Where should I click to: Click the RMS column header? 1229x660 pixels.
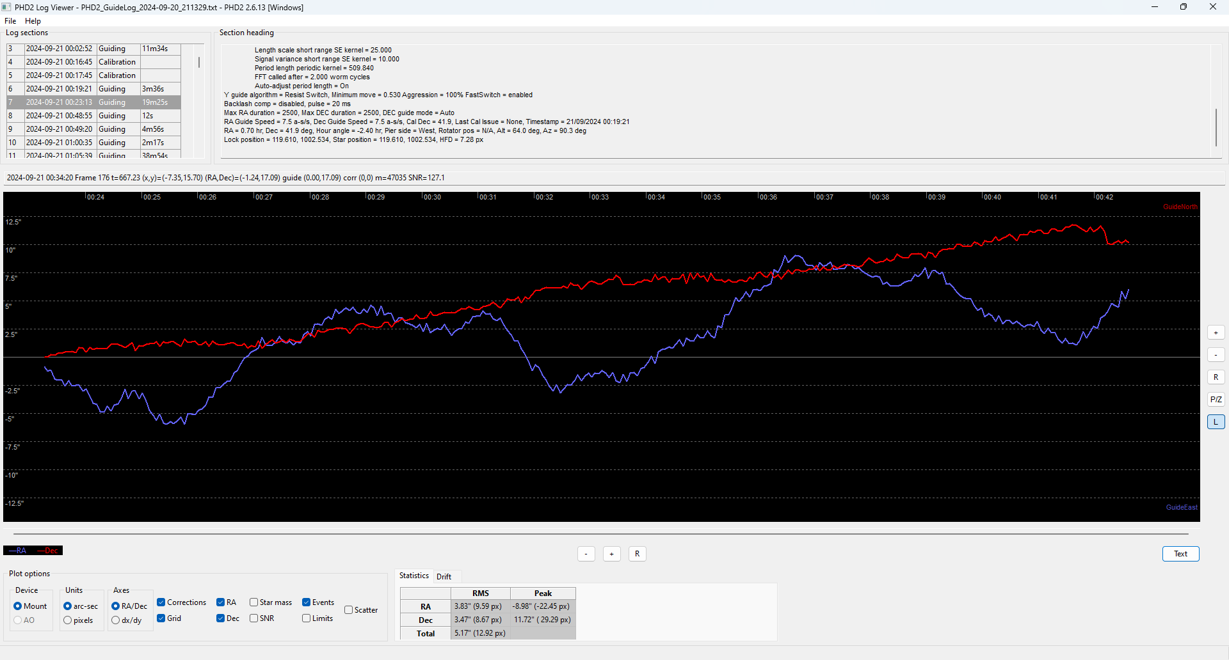coord(480,593)
